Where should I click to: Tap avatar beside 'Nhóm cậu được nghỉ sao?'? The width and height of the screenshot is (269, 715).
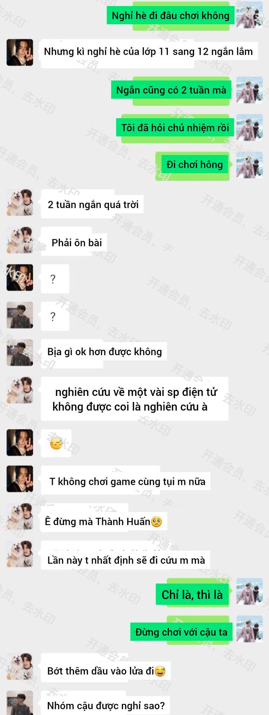tap(20, 703)
